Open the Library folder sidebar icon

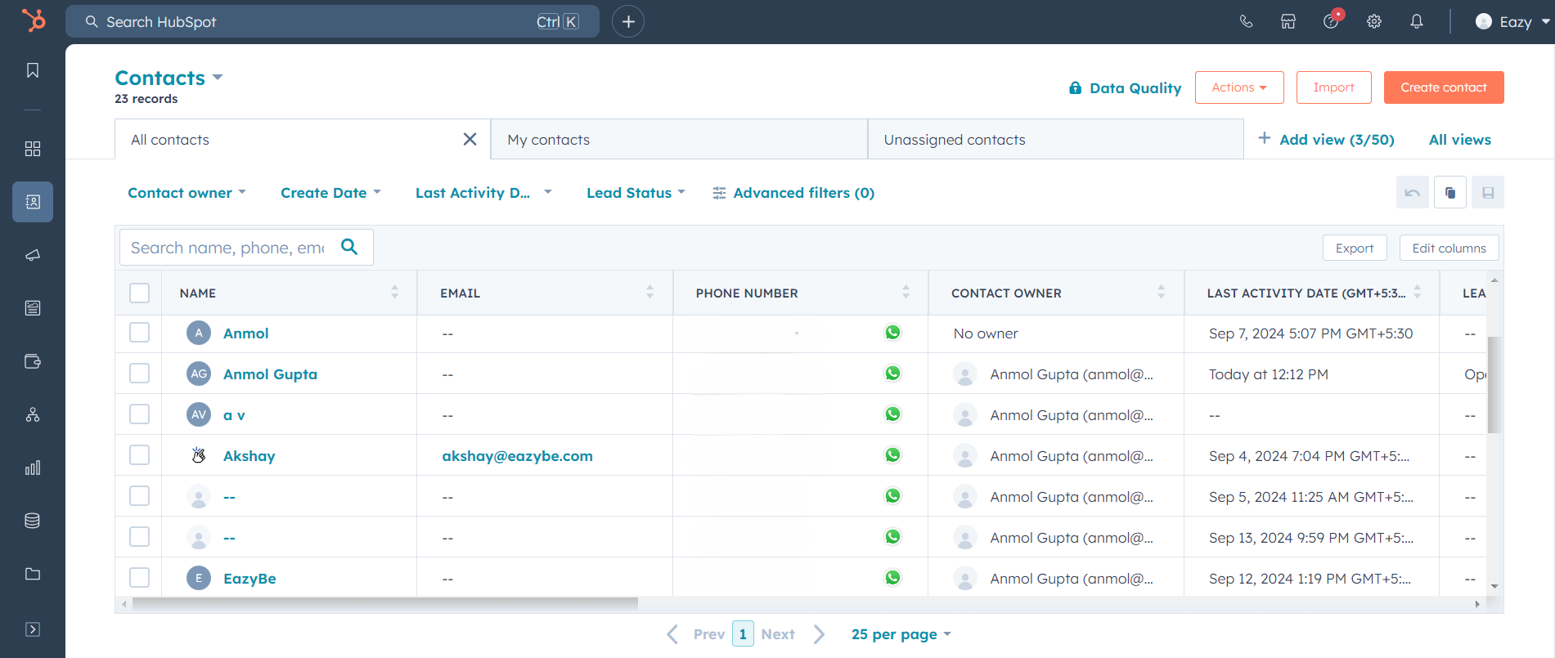pyautogui.click(x=33, y=574)
